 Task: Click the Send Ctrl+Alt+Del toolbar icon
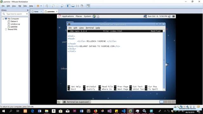point(47,6)
